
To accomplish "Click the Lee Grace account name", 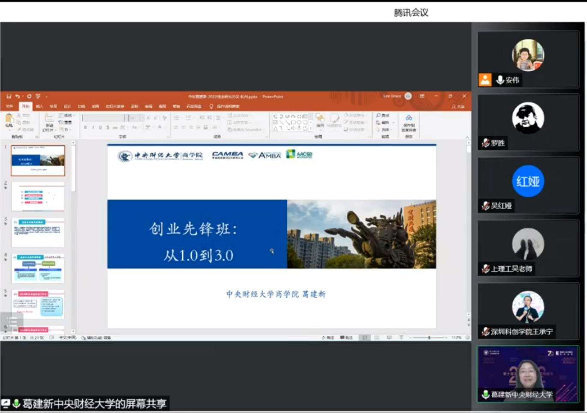I will [x=392, y=96].
